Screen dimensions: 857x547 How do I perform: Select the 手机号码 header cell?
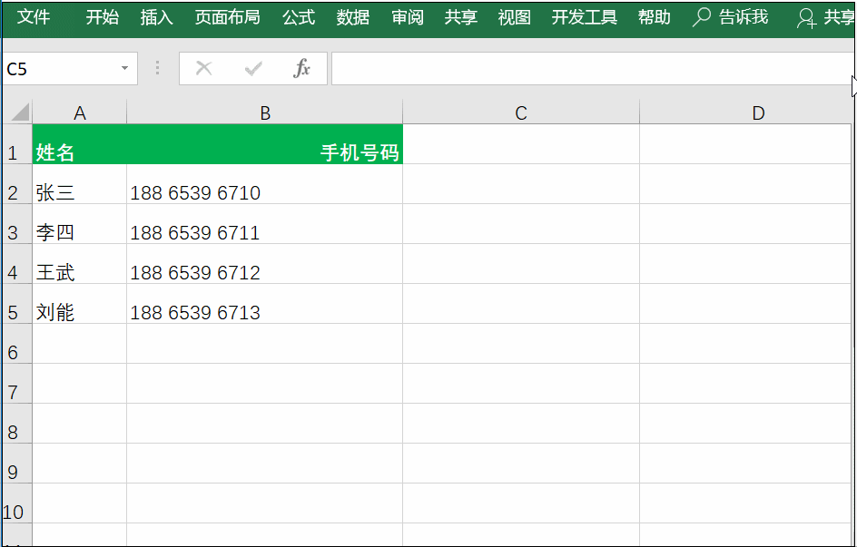pos(265,144)
